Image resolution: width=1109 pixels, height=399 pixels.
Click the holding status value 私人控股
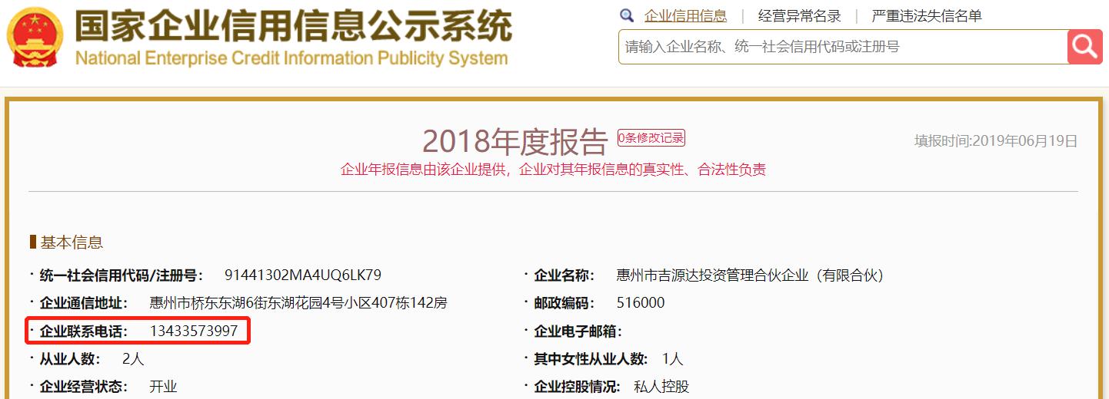click(661, 387)
